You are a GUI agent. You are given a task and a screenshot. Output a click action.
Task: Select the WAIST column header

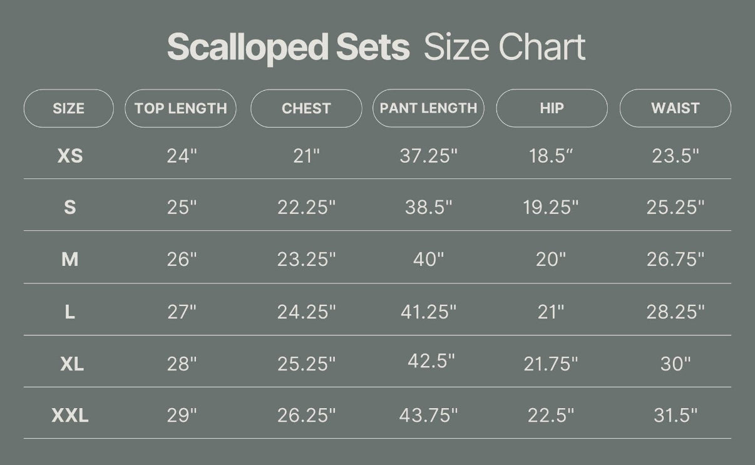click(675, 108)
